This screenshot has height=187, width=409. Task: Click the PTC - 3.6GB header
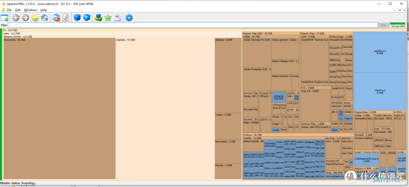coord(315,88)
